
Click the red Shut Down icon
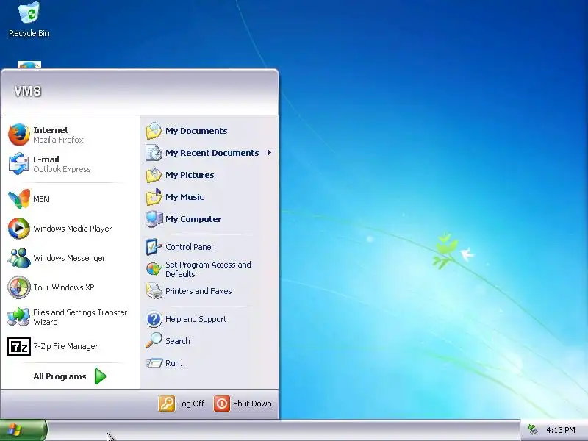pos(222,404)
